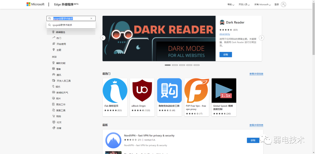Image resolution: width=315 pixels, height=154 pixels.
Task: Select the first carousel indicator
Action: (x=167, y=65)
